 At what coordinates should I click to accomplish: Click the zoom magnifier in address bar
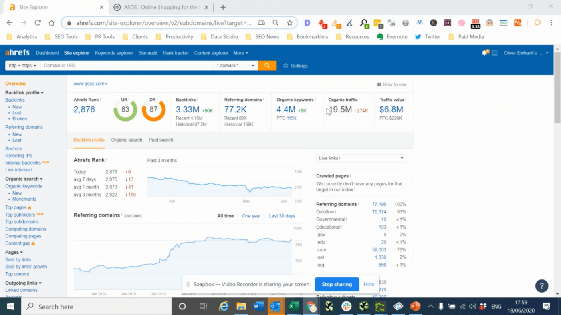(x=276, y=23)
